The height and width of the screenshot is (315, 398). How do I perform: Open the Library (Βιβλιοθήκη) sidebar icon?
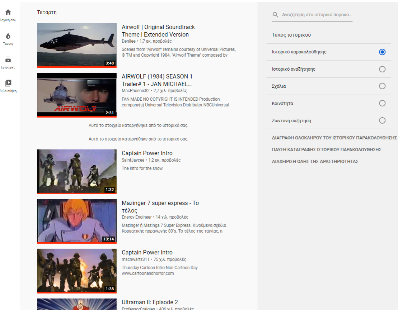click(x=8, y=83)
